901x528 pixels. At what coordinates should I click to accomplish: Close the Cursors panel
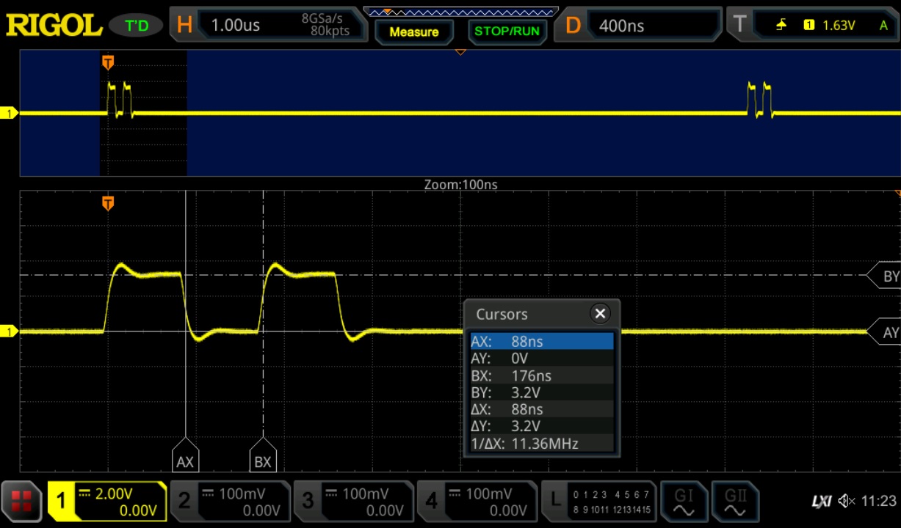pos(600,314)
